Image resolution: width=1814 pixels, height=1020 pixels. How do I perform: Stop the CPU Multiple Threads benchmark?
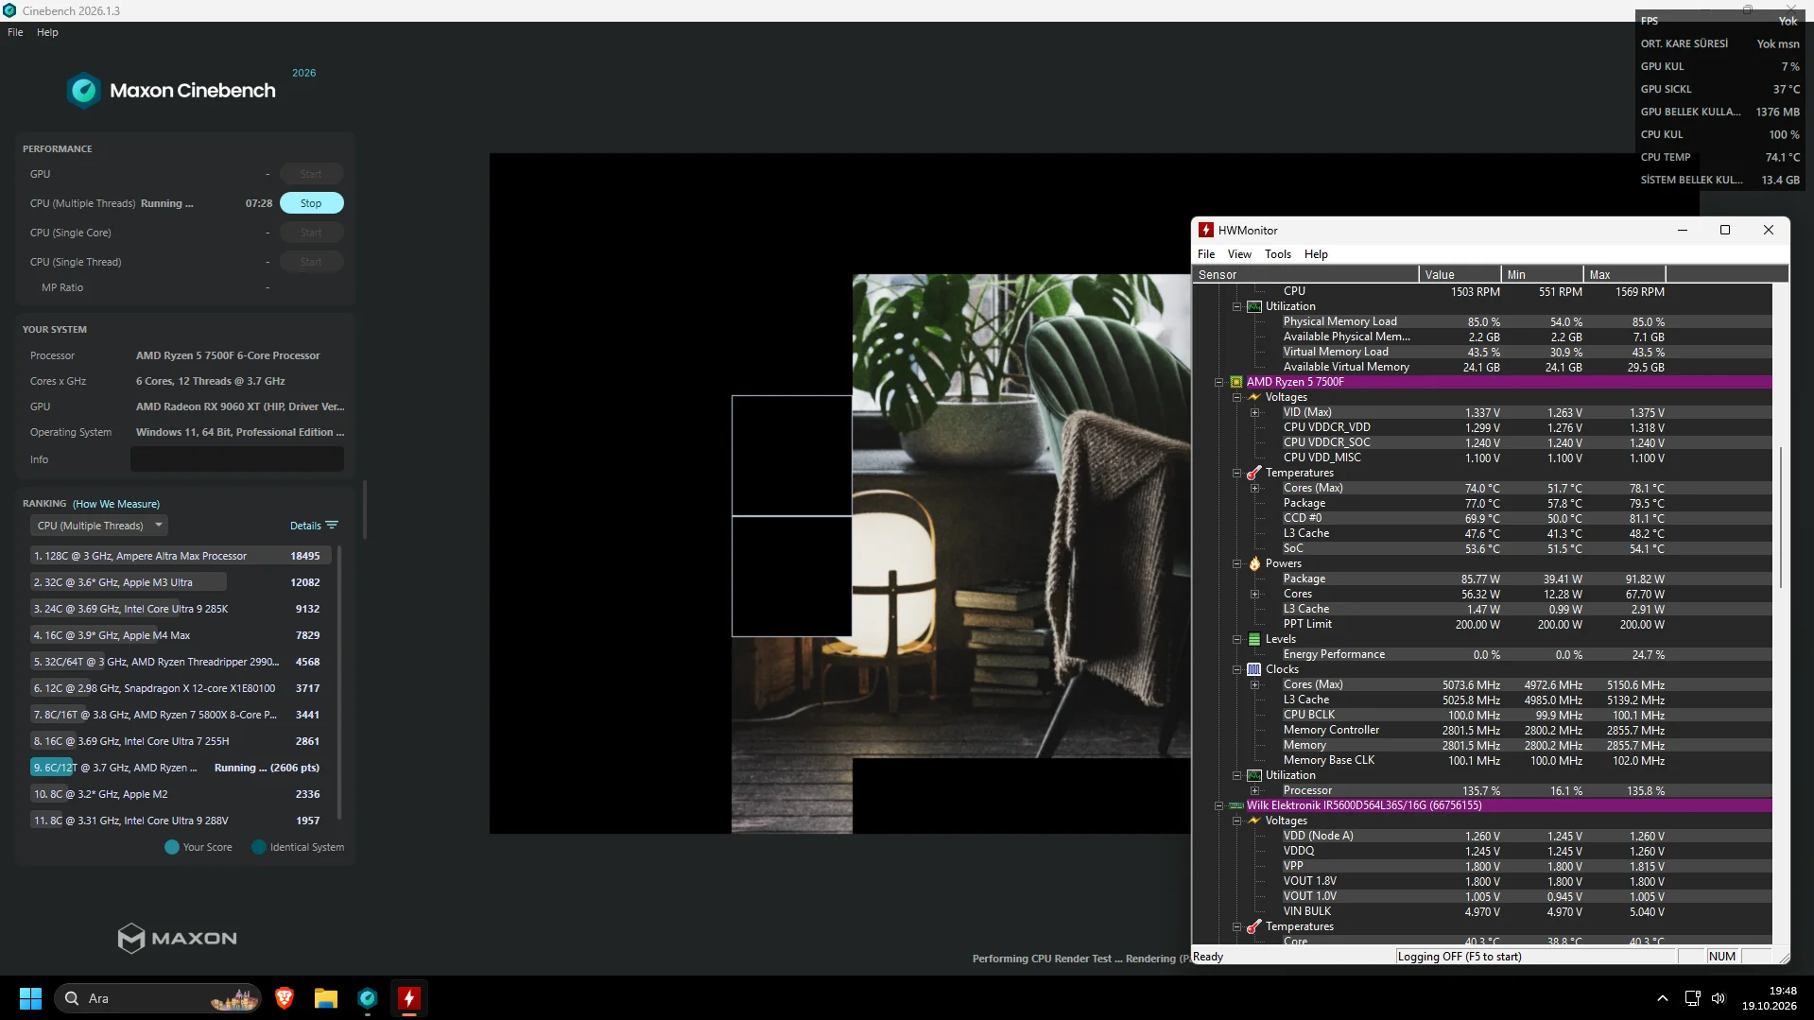(311, 203)
